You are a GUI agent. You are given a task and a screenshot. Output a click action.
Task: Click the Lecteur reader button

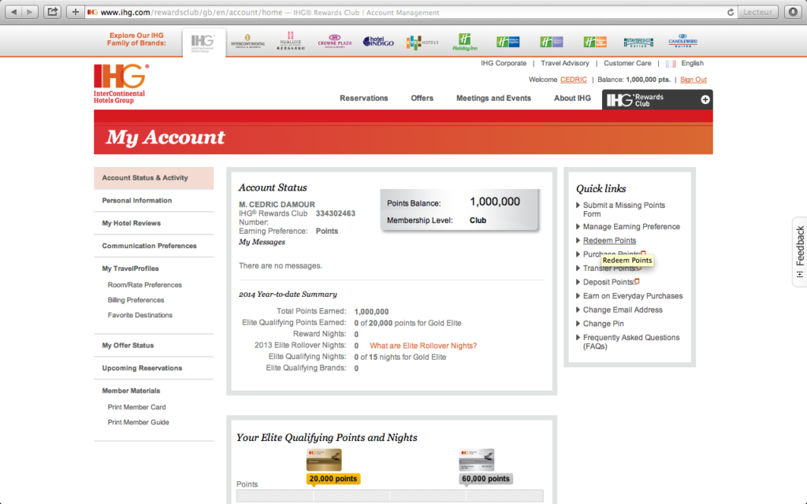(x=758, y=12)
